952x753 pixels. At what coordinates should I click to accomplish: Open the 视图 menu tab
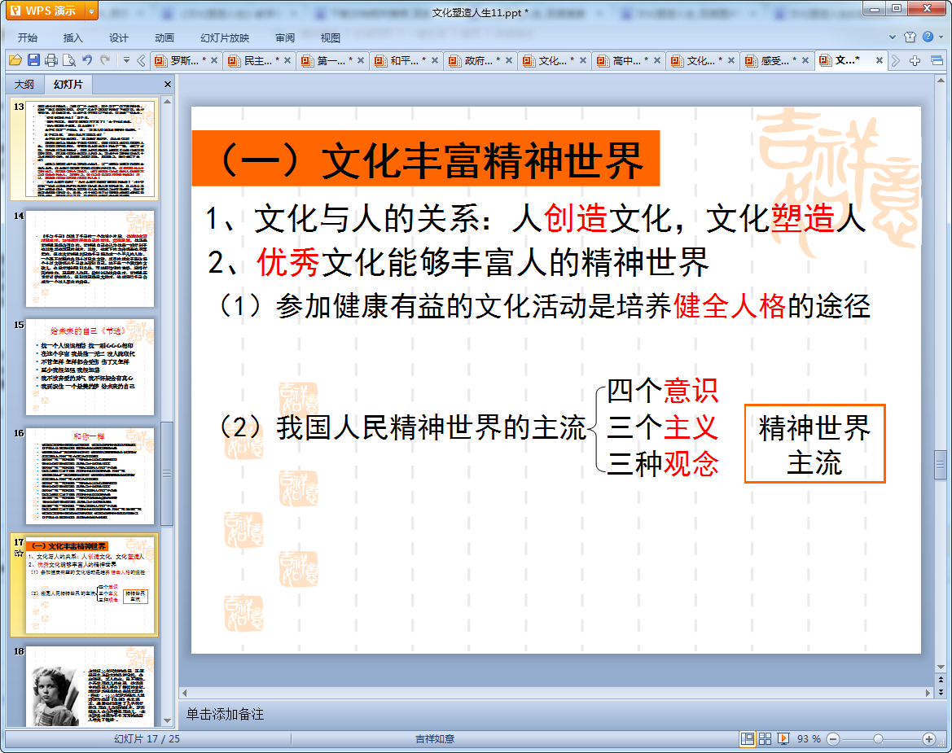point(331,37)
